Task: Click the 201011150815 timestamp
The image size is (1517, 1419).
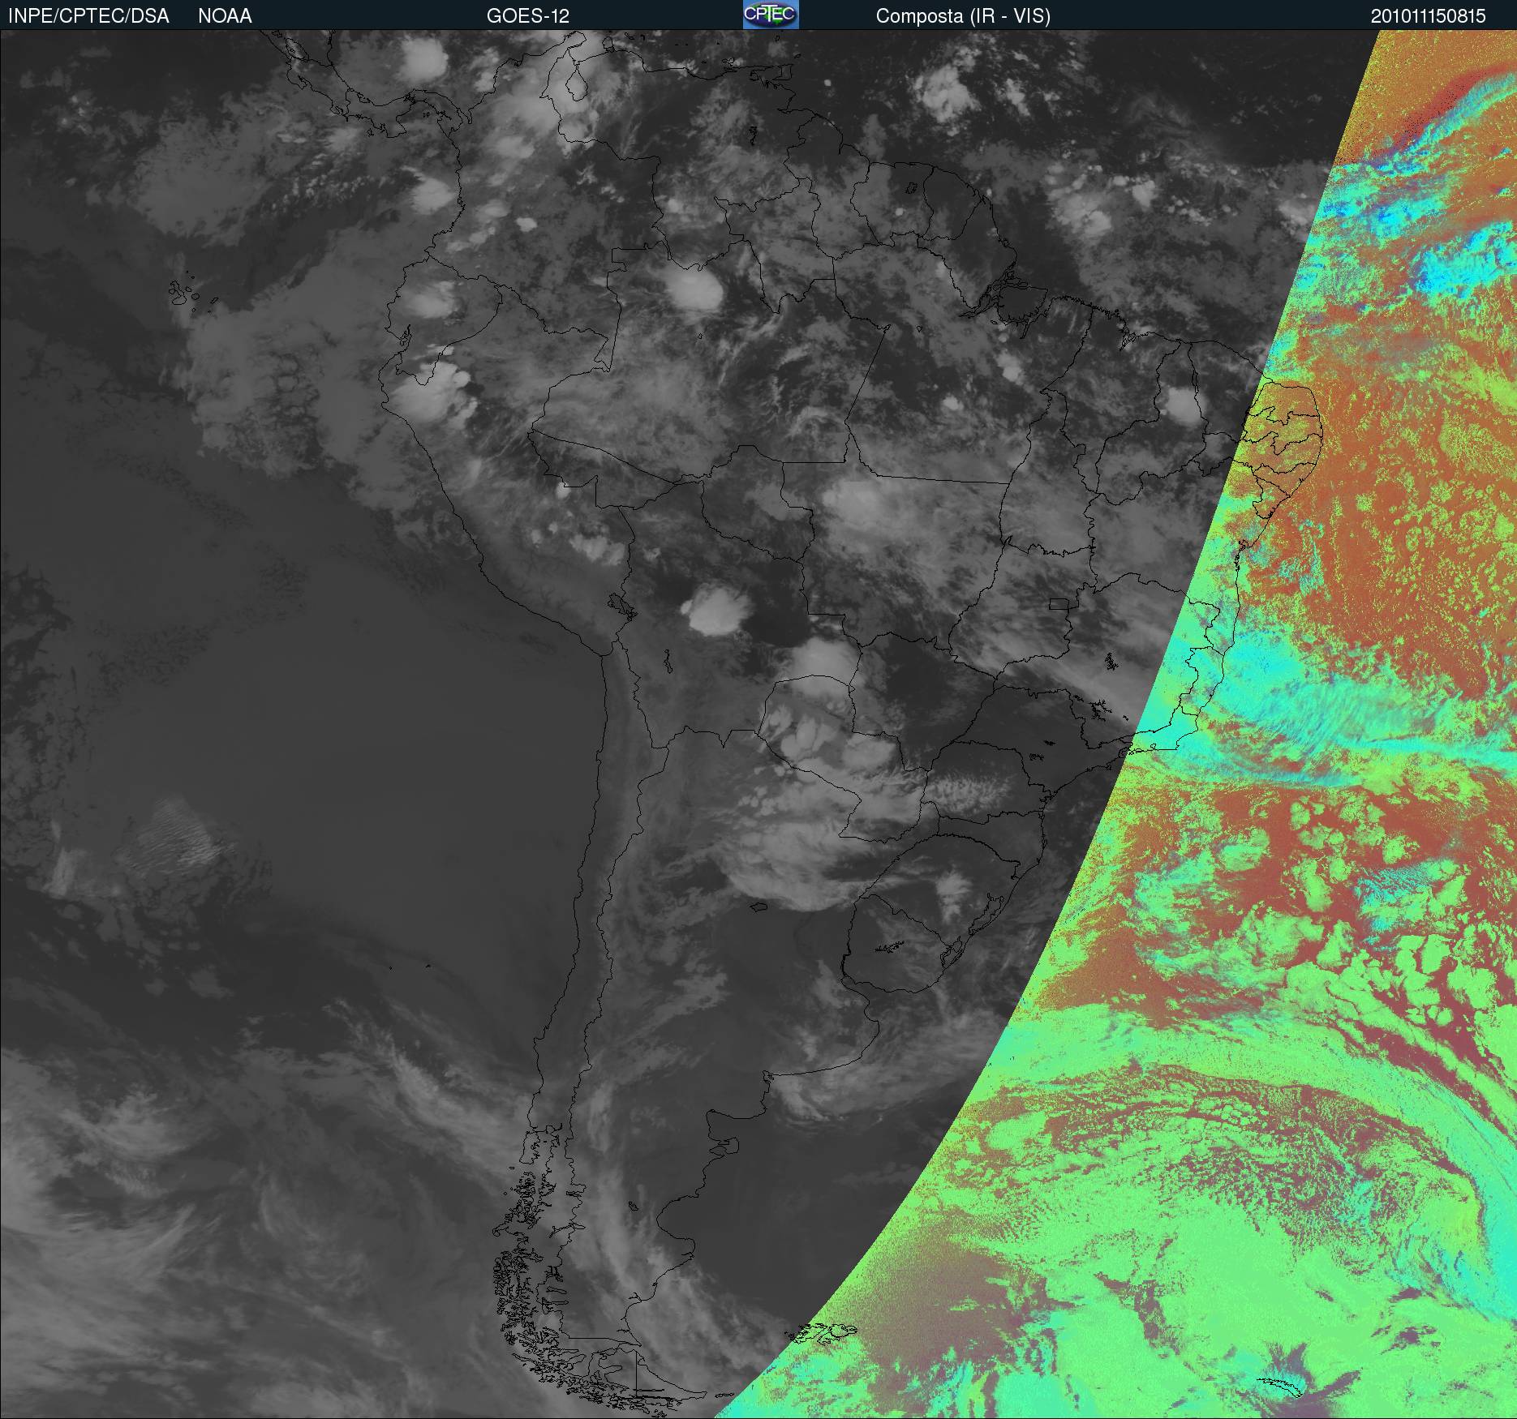Action: 1429,16
